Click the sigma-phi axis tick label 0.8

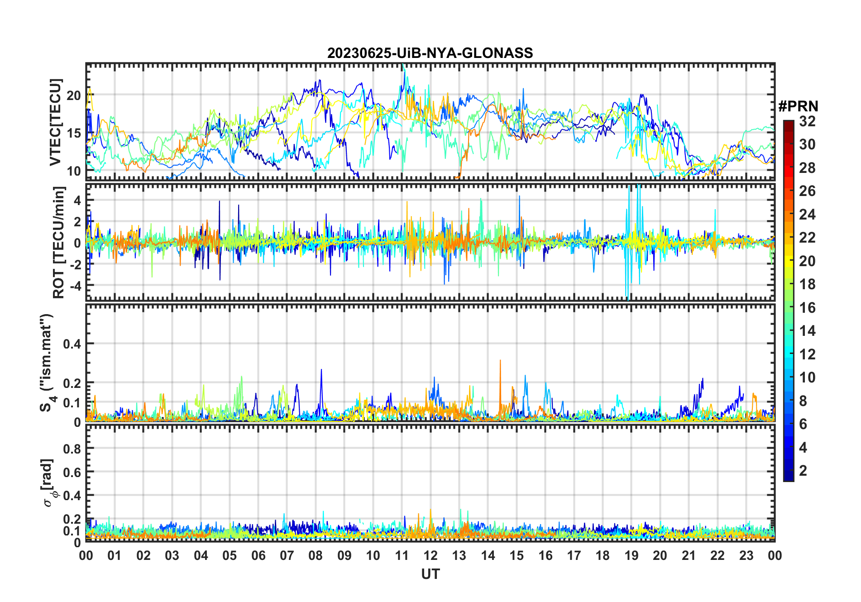(72, 449)
